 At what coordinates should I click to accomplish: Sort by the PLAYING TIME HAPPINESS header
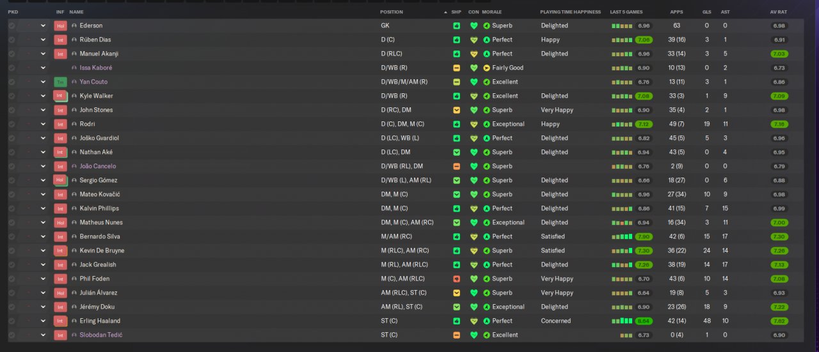click(x=571, y=12)
